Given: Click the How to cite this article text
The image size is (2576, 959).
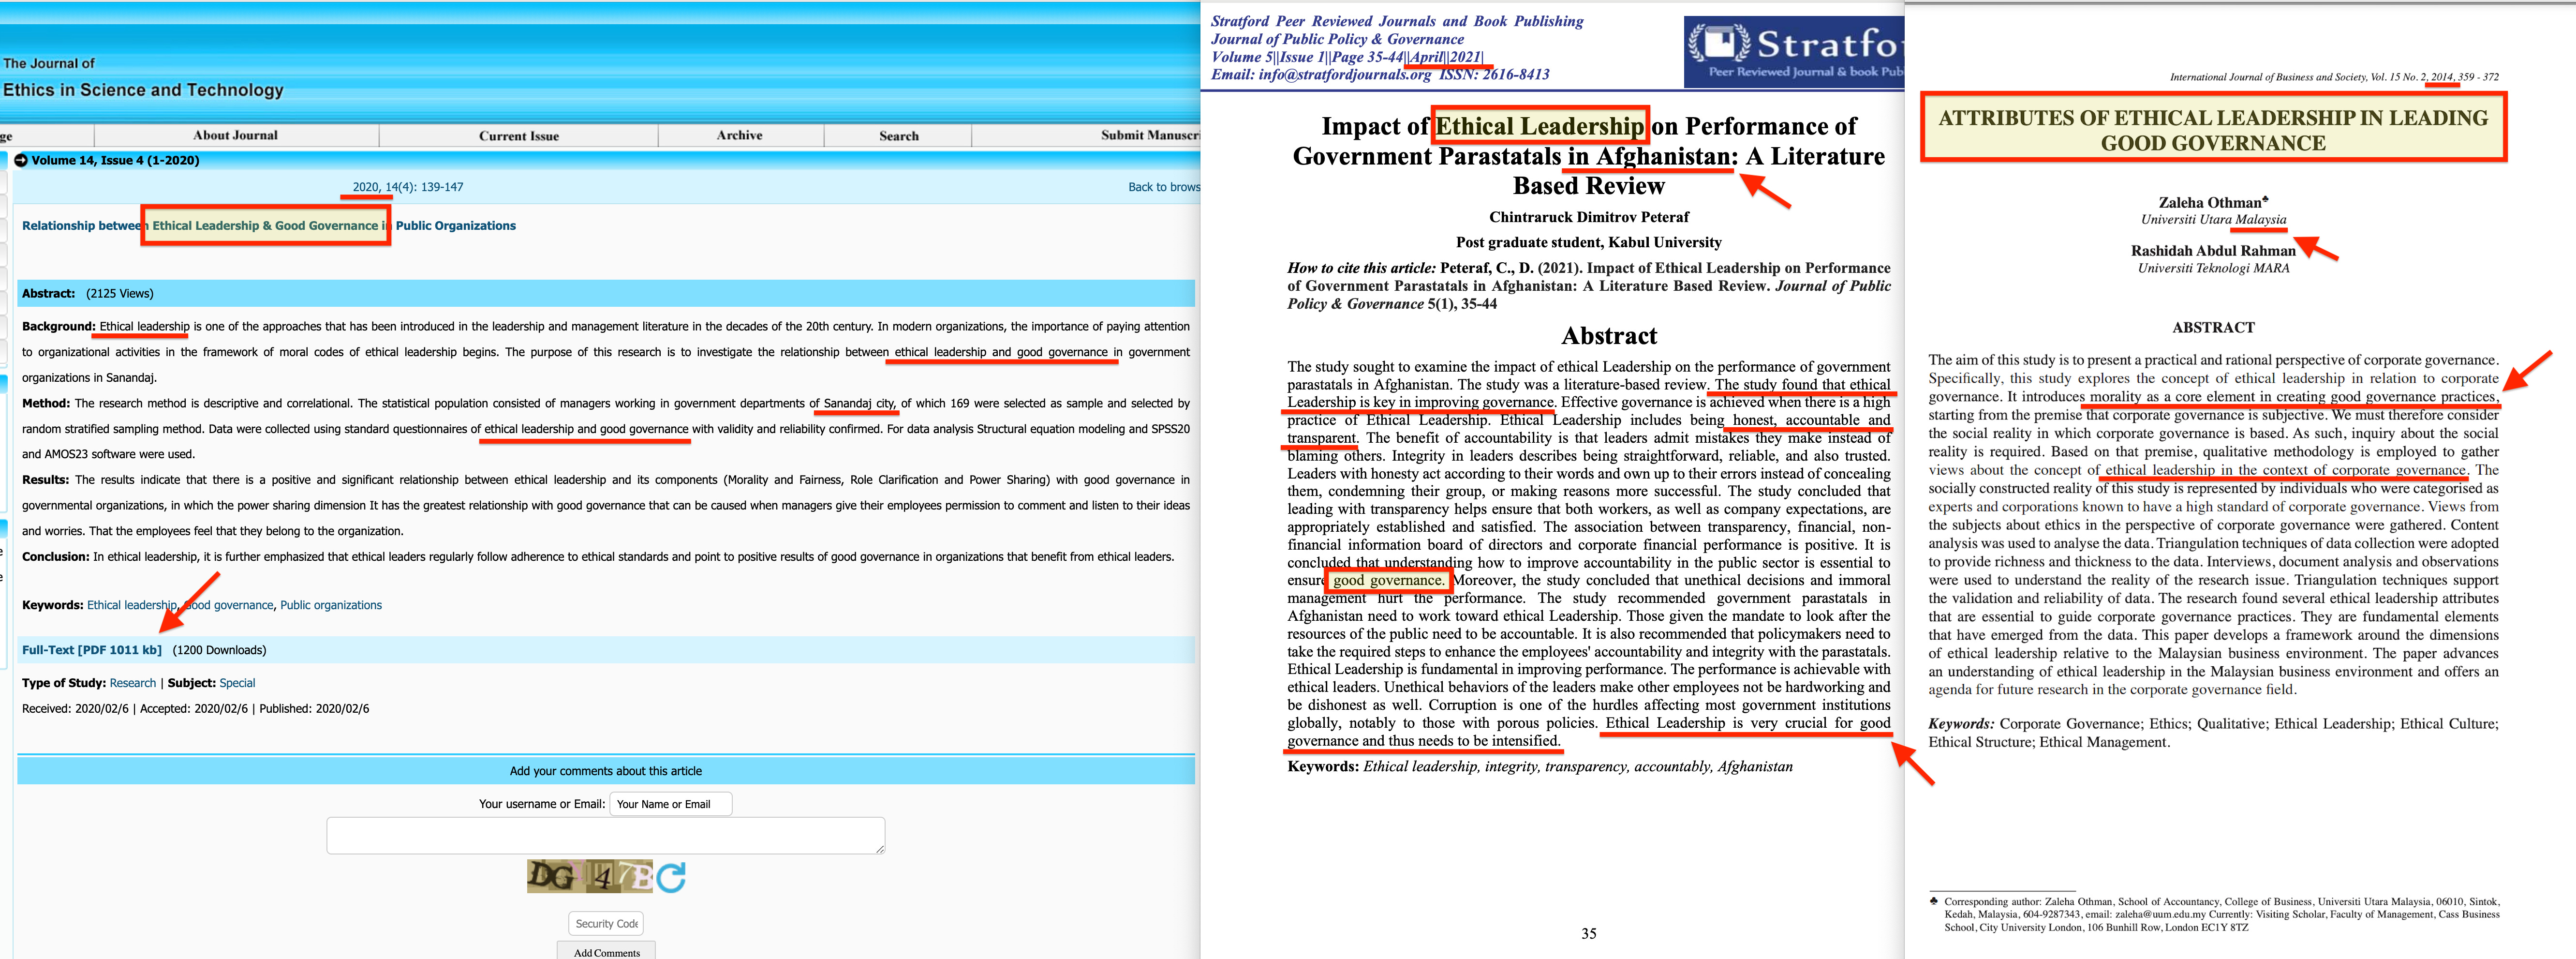Looking at the screenshot, I should (1362, 268).
